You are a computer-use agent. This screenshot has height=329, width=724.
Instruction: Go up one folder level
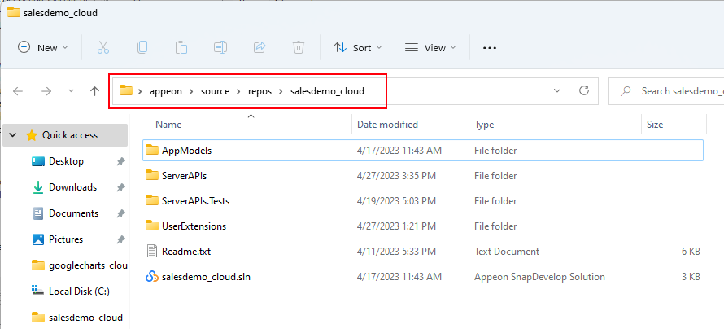[x=94, y=91]
